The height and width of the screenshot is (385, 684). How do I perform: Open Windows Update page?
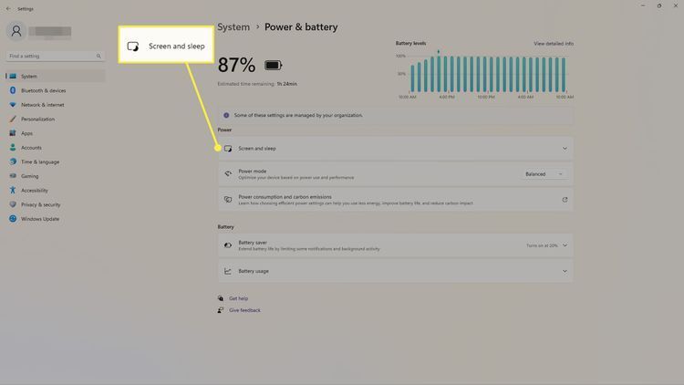click(39, 219)
